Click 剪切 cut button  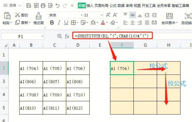21,15
